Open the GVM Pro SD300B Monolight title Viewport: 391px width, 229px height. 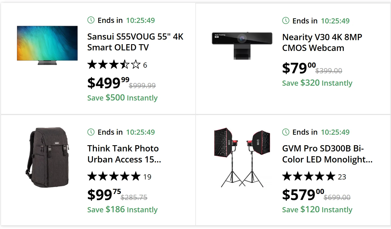pyautogui.click(x=327, y=154)
